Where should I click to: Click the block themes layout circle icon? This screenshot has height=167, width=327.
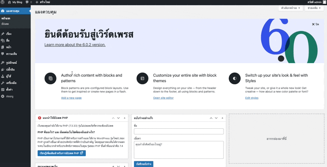click(142, 78)
